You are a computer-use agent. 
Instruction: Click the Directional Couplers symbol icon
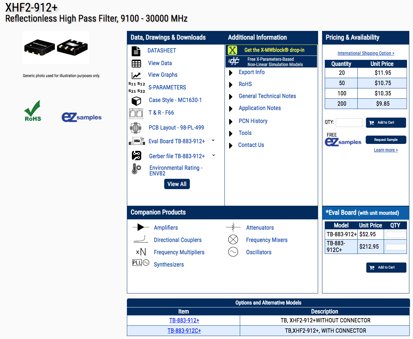click(x=141, y=239)
